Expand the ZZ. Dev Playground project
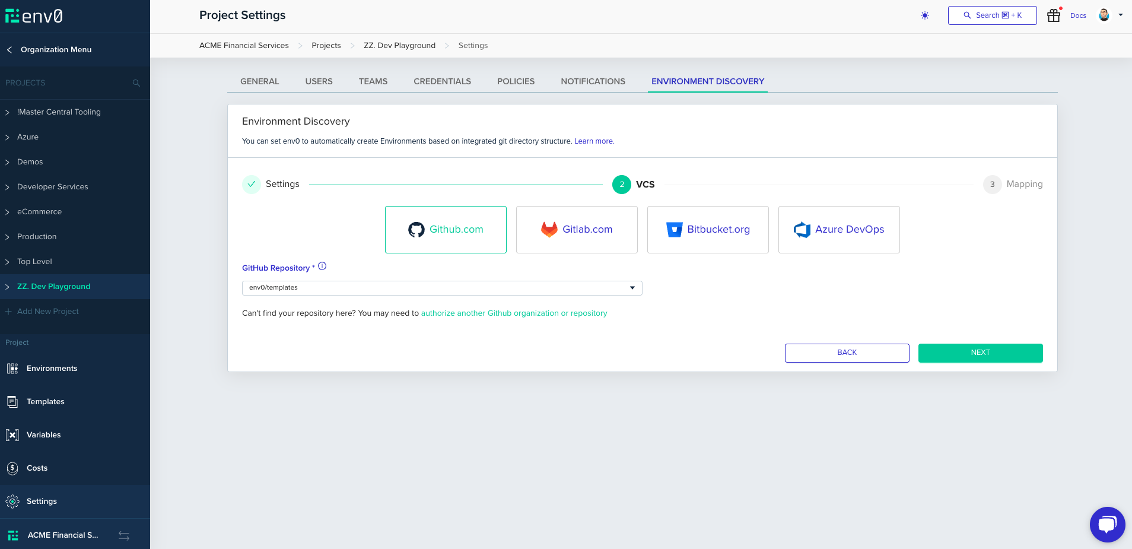The height and width of the screenshot is (549, 1132). point(7,287)
